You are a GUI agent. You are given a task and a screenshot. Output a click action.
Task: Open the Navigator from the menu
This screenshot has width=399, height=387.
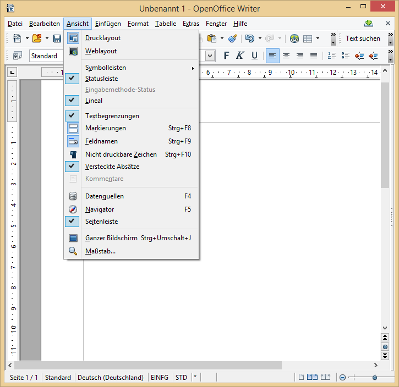[x=100, y=209]
